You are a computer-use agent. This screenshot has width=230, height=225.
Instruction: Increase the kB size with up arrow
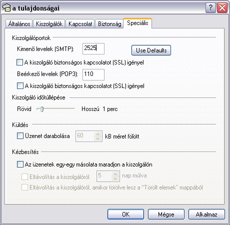coord(98,134)
